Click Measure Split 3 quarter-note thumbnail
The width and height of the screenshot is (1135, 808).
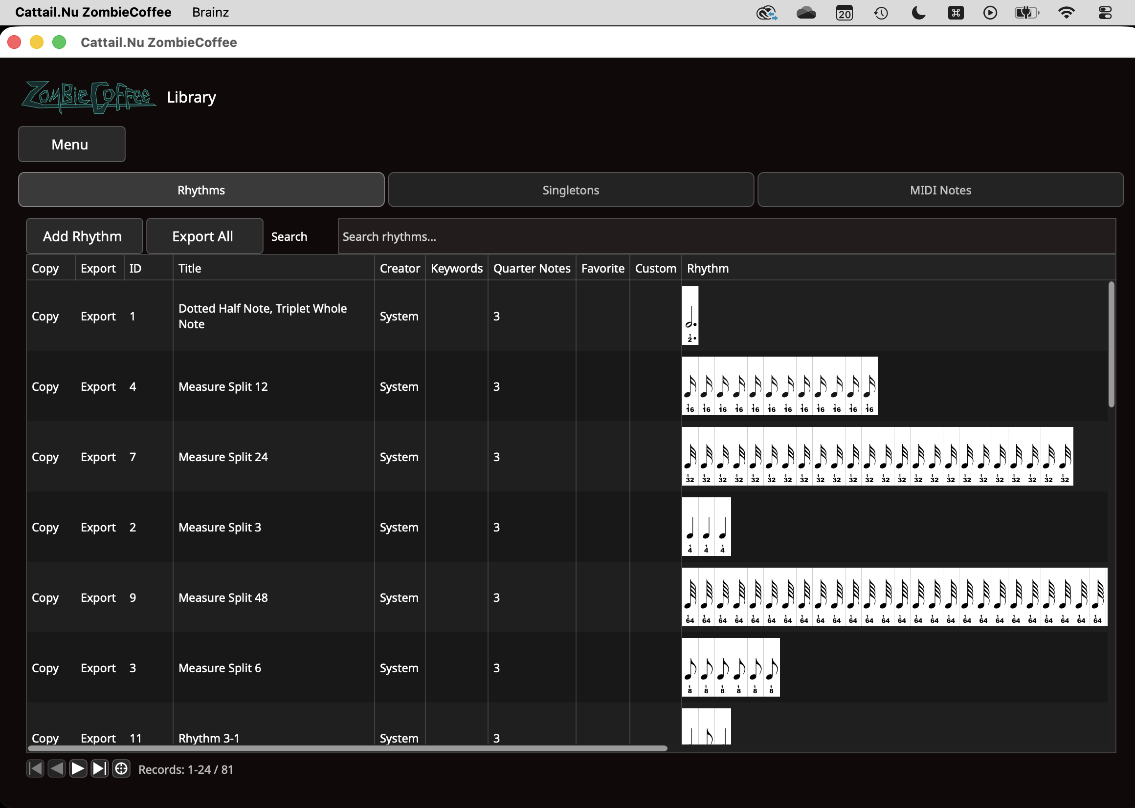[707, 527]
